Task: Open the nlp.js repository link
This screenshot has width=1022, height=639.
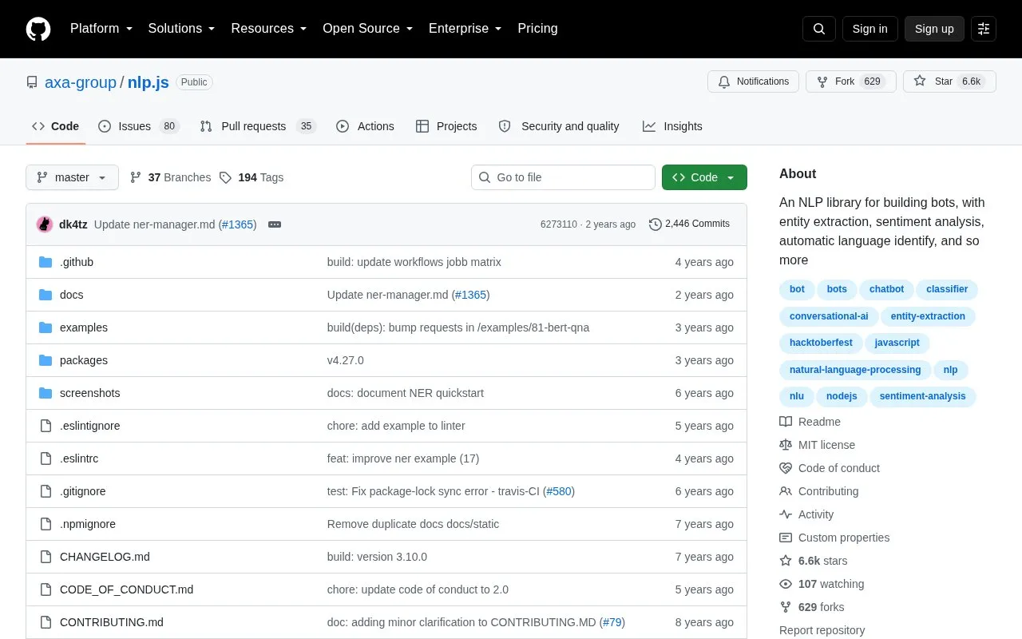Action: pyautogui.click(x=149, y=82)
